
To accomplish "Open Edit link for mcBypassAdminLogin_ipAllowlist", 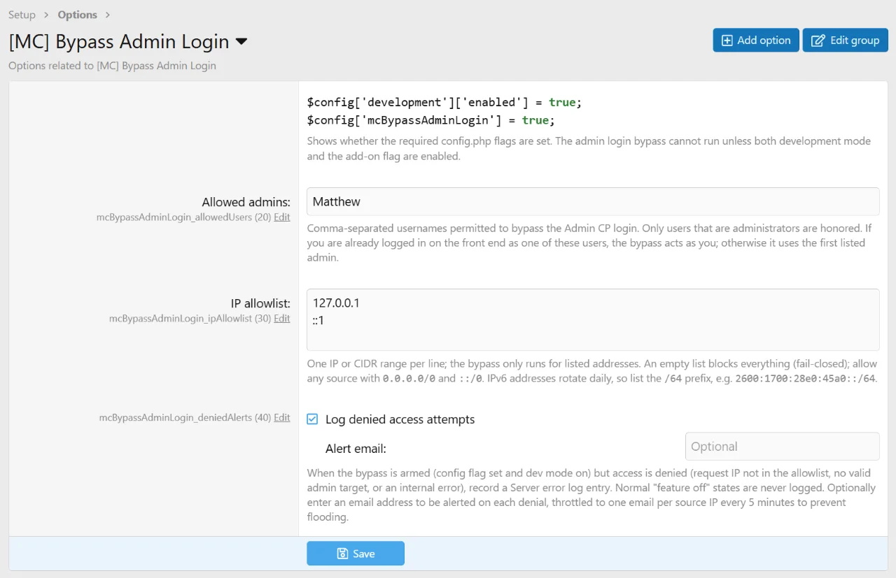I will pos(282,319).
